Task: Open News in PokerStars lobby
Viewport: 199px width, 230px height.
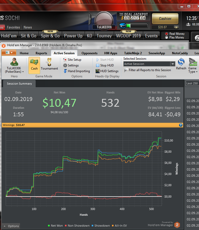Action: pos(28,27)
